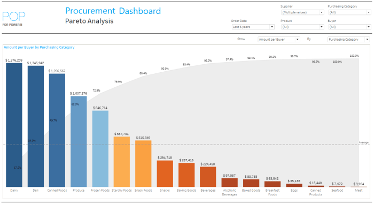Open the Order Date dropdown
The height and width of the screenshot is (204, 374).
coord(253,27)
